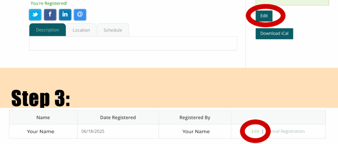338x144 pixels.
Task: Click Your Name under Registered By
Action: click(x=196, y=131)
